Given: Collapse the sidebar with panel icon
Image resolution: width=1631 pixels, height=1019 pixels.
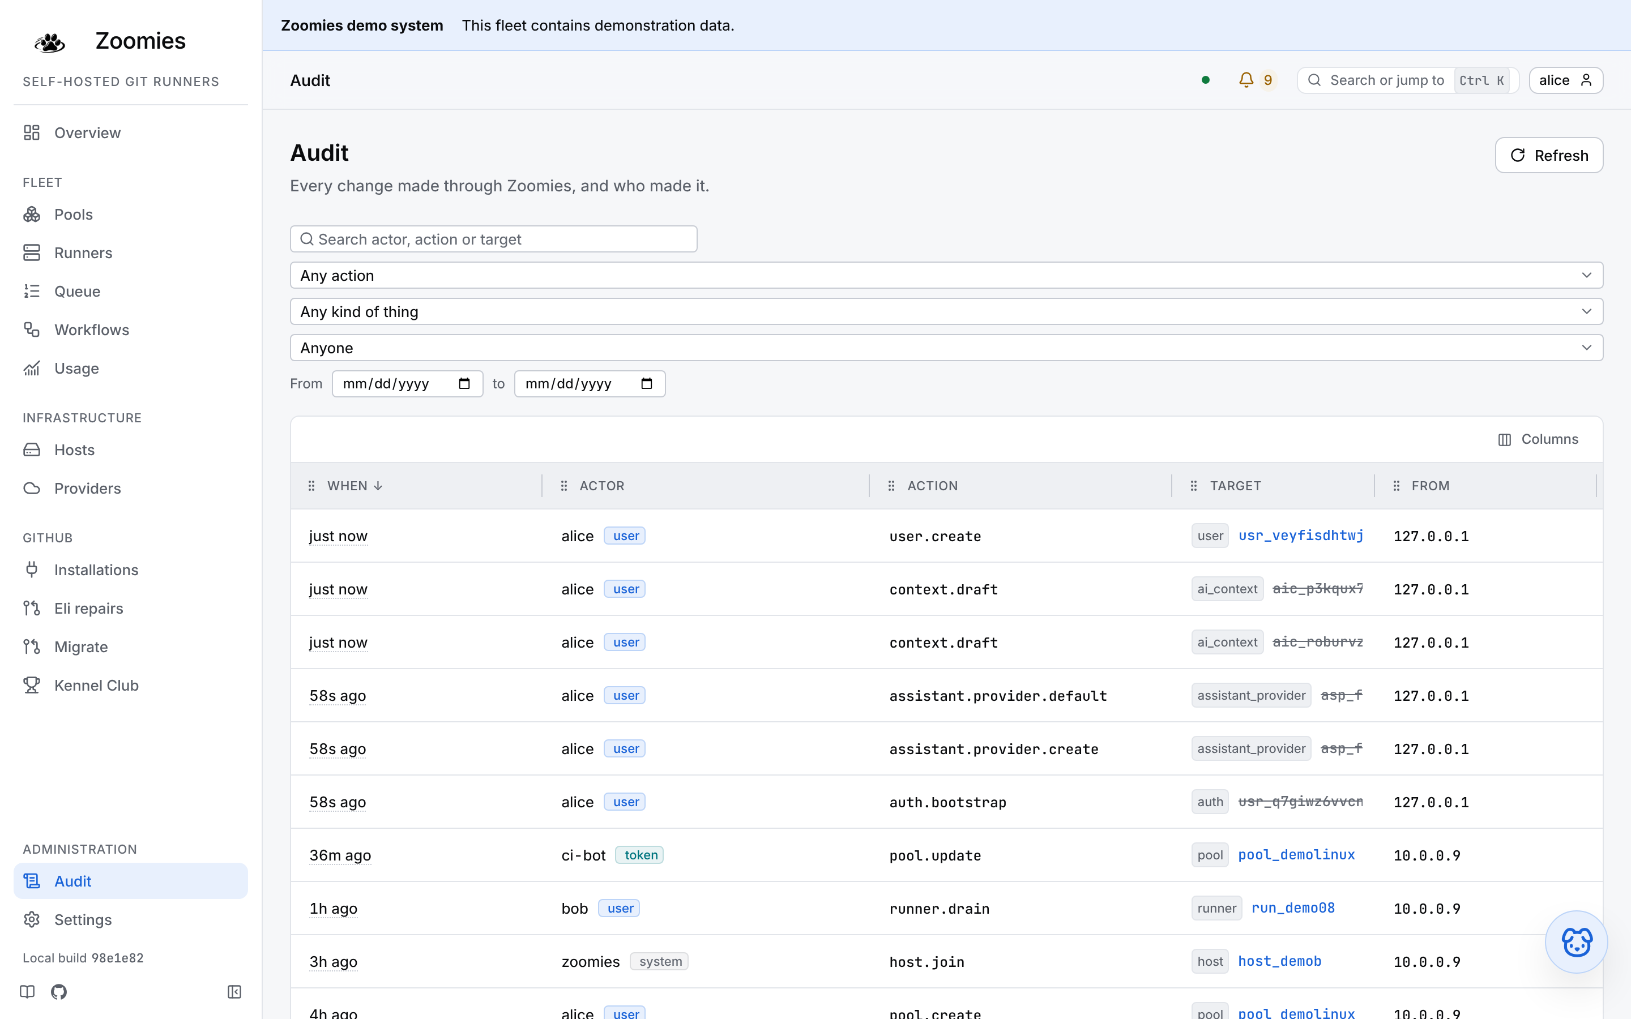Looking at the screenshot, I should [234, 991].
